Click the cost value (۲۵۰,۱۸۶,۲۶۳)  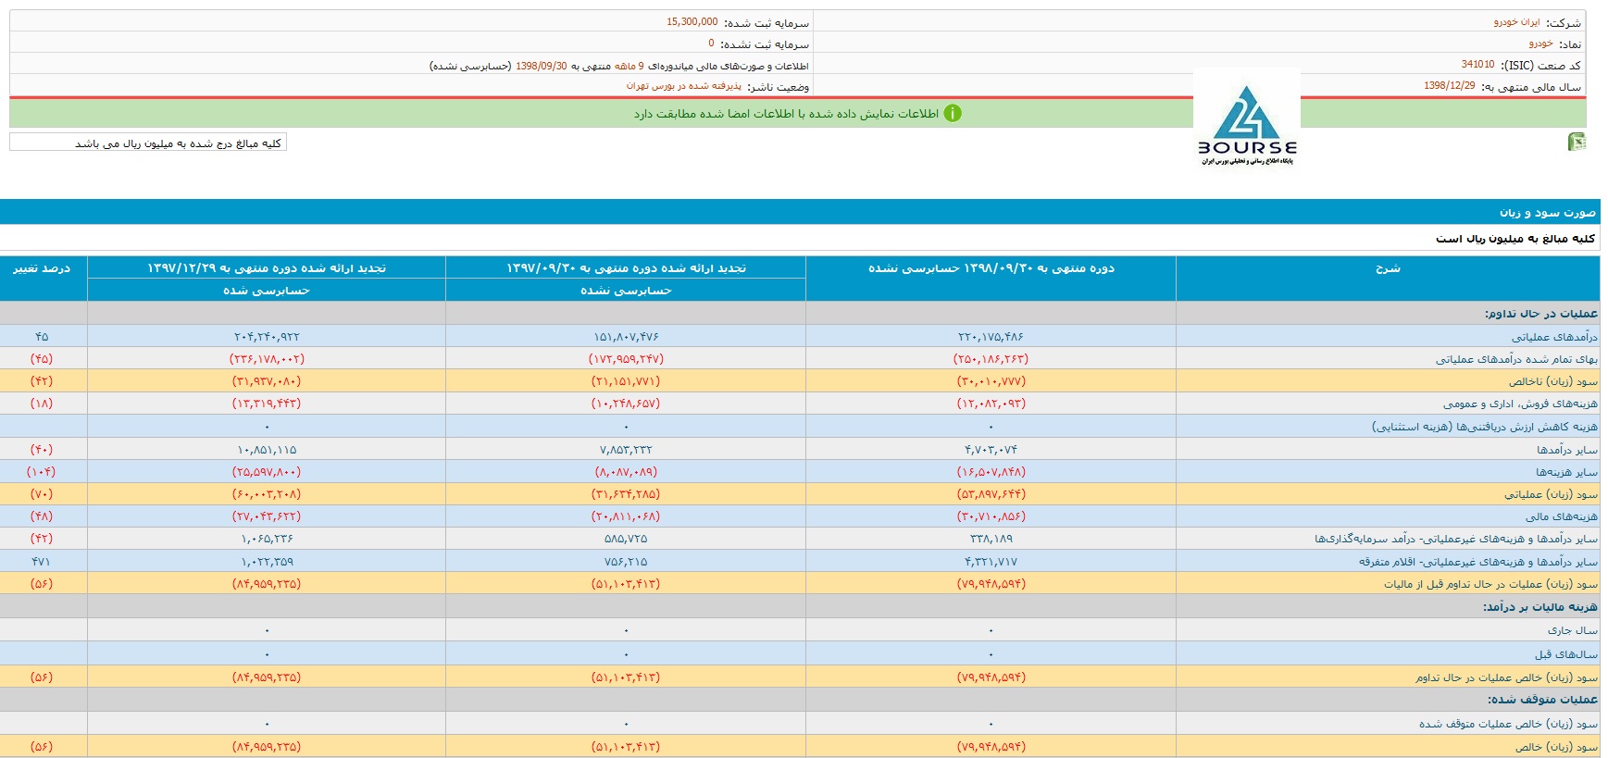991,359
